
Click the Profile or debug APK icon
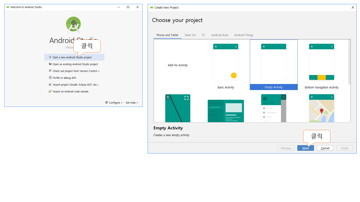(x=50, y=78)
